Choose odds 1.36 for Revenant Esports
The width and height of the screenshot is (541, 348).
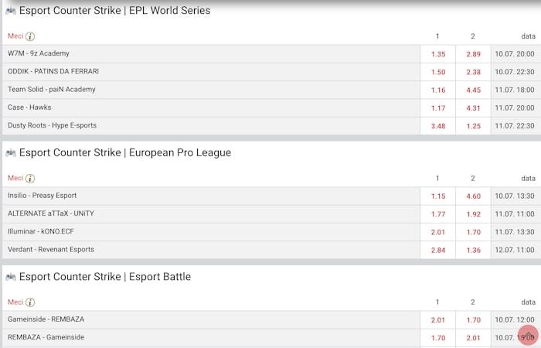pos(473,250)
